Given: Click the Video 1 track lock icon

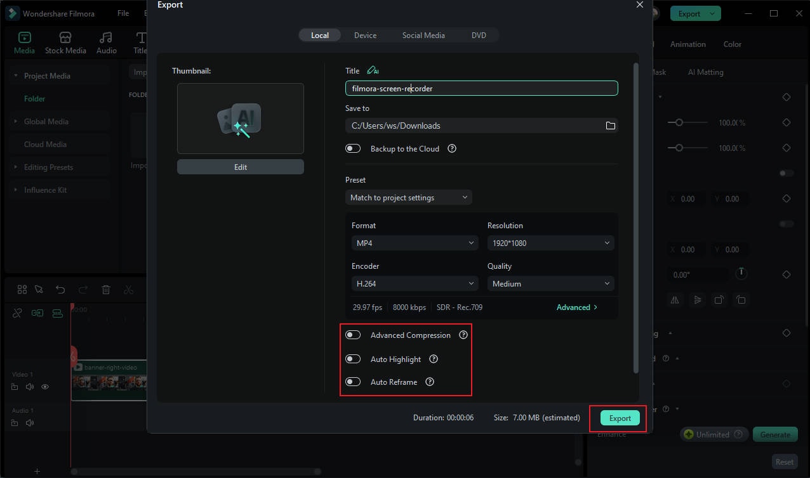Looking at the screenshot, I should (x=15, y=387).
